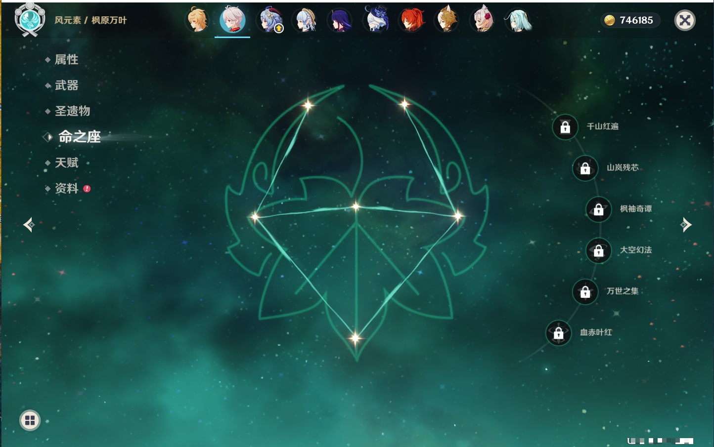Click the 千山红遍 constellation label

click(x=603, y=126)
